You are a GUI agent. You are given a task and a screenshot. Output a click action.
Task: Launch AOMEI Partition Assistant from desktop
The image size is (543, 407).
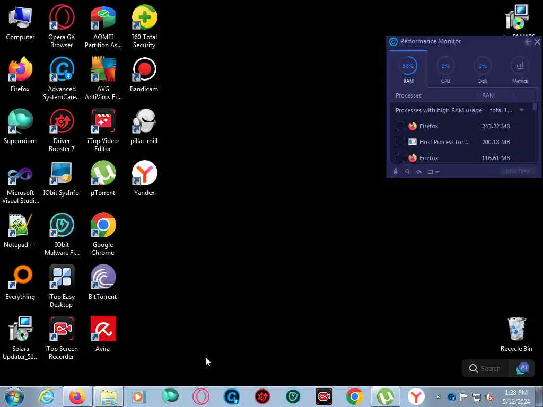pos(103,26)
